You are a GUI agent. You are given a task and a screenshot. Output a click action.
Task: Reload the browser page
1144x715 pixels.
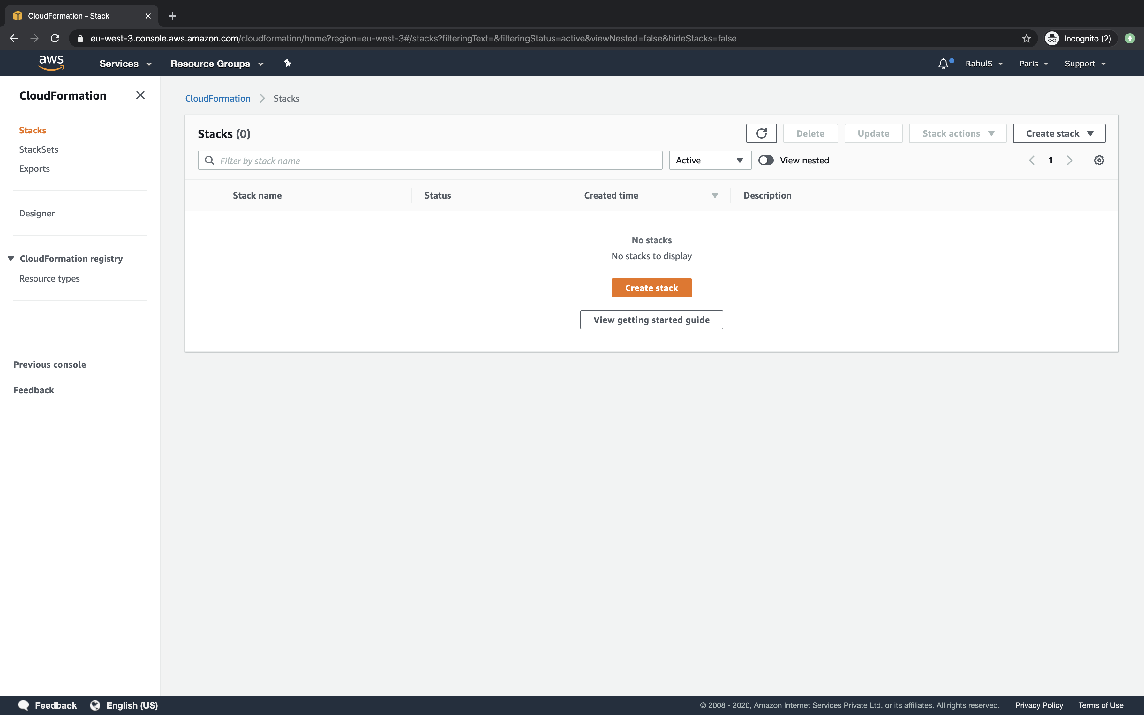55,38
